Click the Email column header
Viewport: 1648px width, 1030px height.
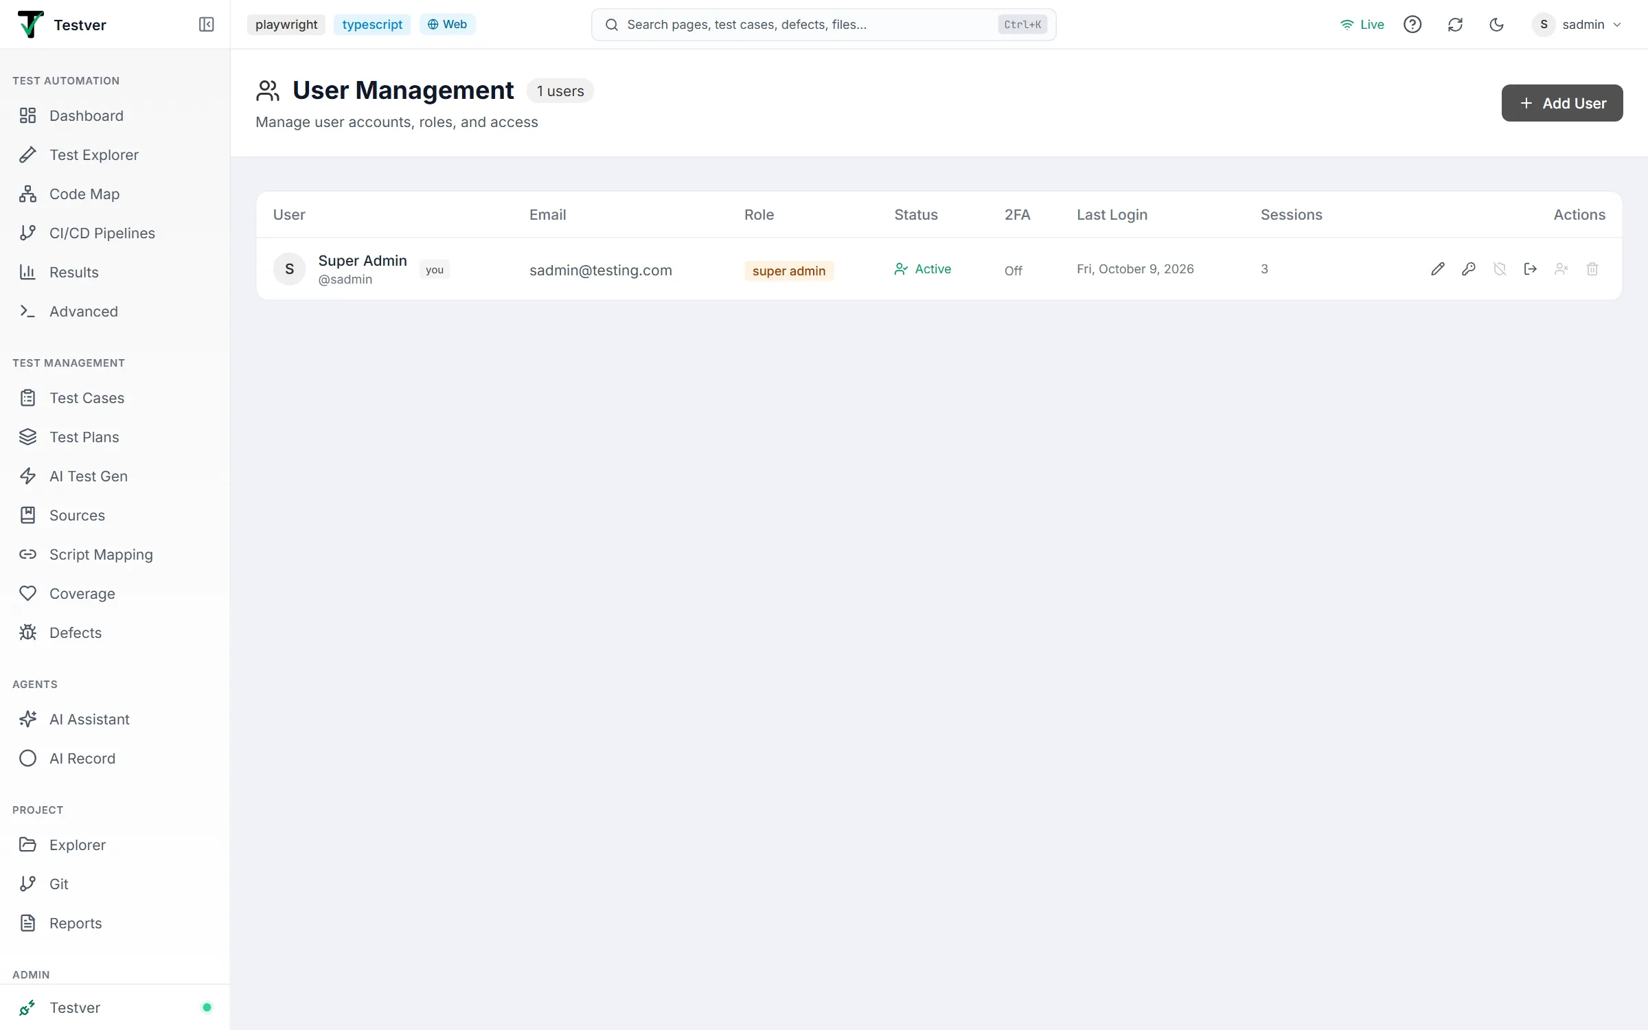[x=547, y=215]
